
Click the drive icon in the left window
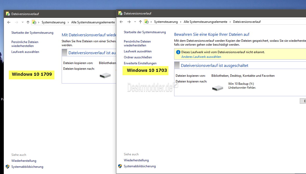(105, 75)
